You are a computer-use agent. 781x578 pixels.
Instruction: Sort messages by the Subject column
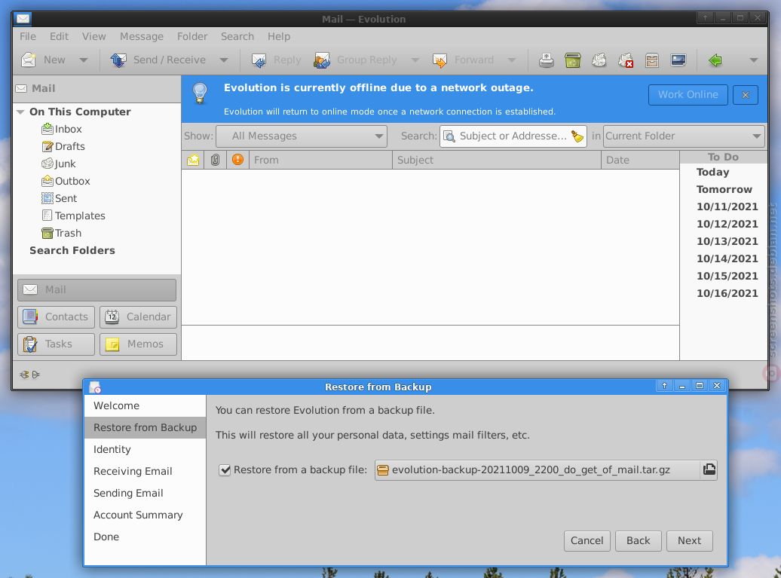click(x=497, y=160)
